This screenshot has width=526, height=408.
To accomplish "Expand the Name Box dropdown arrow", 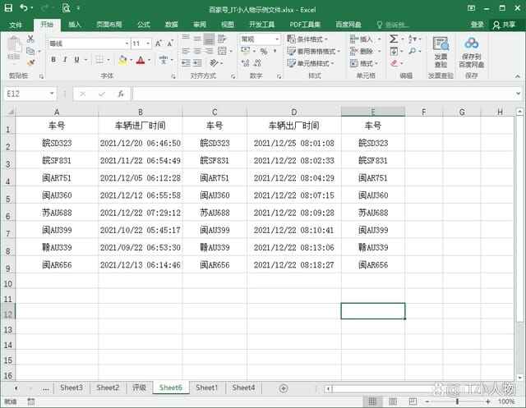I will tap(52, 94).
